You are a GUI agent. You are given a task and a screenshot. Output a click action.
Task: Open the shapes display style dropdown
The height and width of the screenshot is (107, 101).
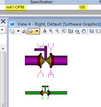point(24,31)
